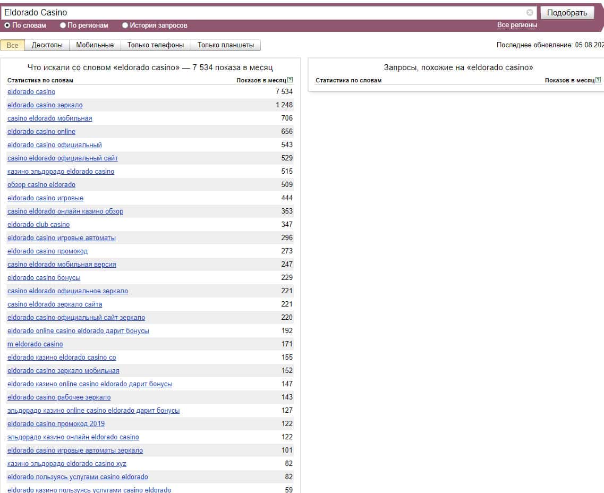This screenshot has height=493, width=604.
Task: Select the 'По словам' radio button
Action: pyautogui.click(x=7, y=25)
